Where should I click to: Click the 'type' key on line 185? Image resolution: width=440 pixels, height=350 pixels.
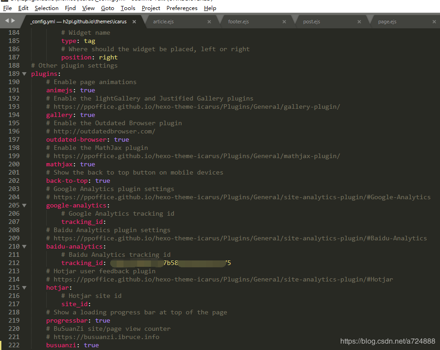[69, 41]
